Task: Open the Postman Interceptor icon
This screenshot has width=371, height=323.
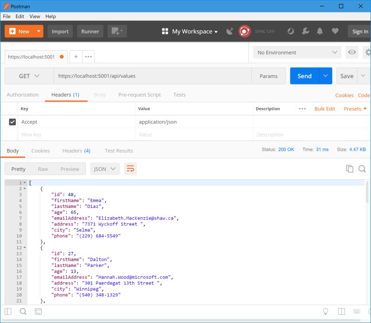Action: [230, 31]
